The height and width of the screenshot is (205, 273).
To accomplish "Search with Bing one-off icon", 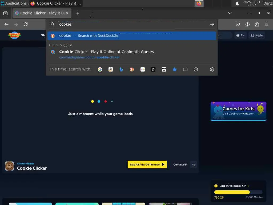I will [x=121, y=69].
